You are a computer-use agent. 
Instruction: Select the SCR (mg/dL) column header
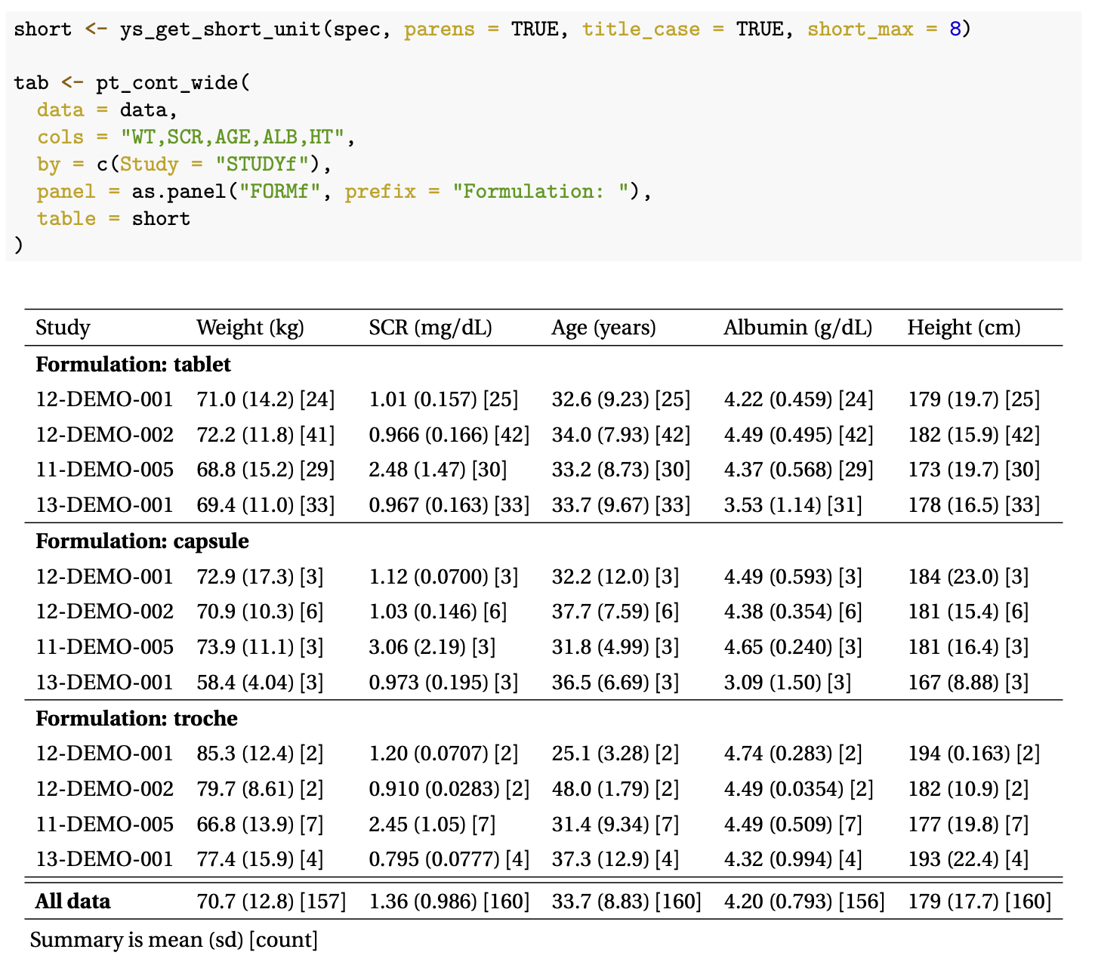(430, 328)
